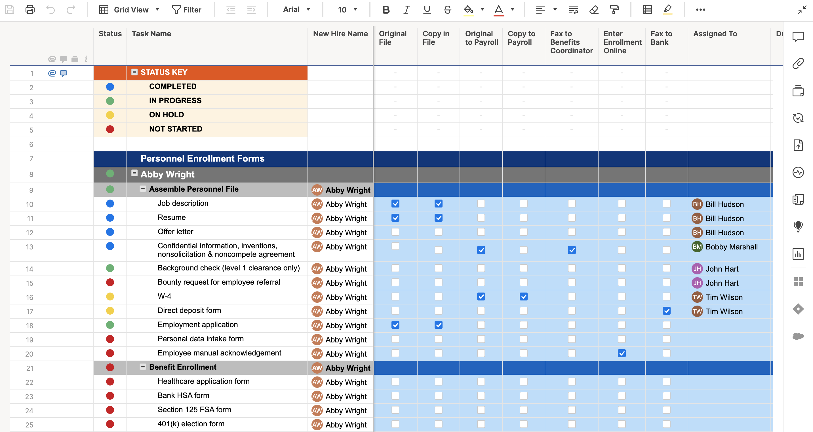
Task: Open the Conversations panel in right sidebar
Action: point(798,37)
